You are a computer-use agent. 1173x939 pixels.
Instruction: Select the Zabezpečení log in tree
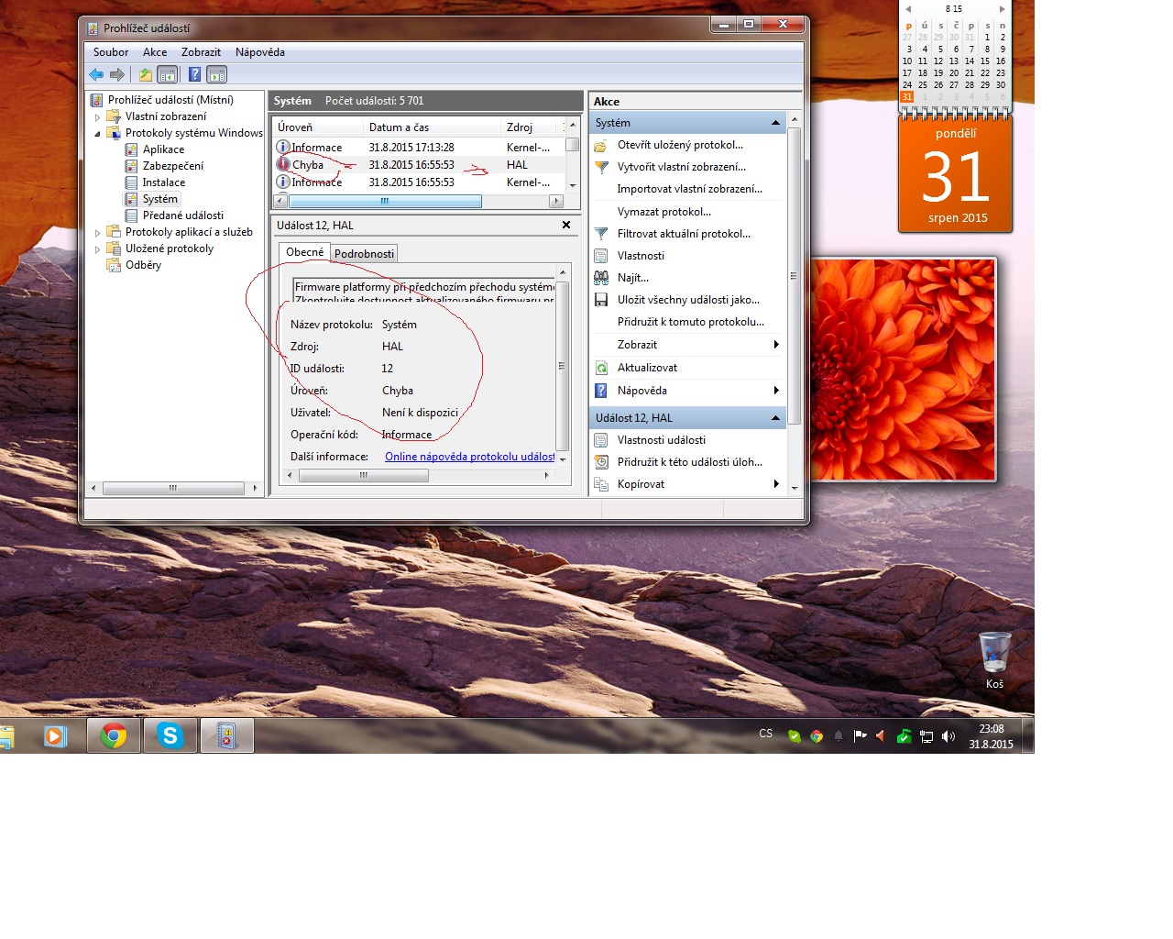172,166
